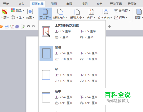
Task: Click the rainbow 主题 theme icon
Action: click(x=5, y=12)
